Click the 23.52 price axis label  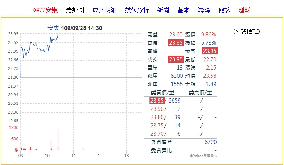pos(13,42)
